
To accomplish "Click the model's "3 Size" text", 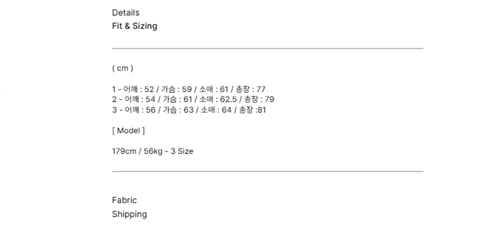I will tap(182, 151).
